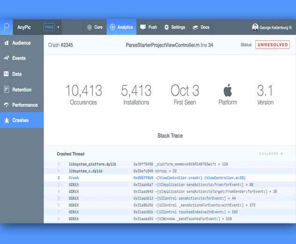Click the AnyPic app name
The width and height of the screenshot is (296, 244).
[x=24, y=27]
